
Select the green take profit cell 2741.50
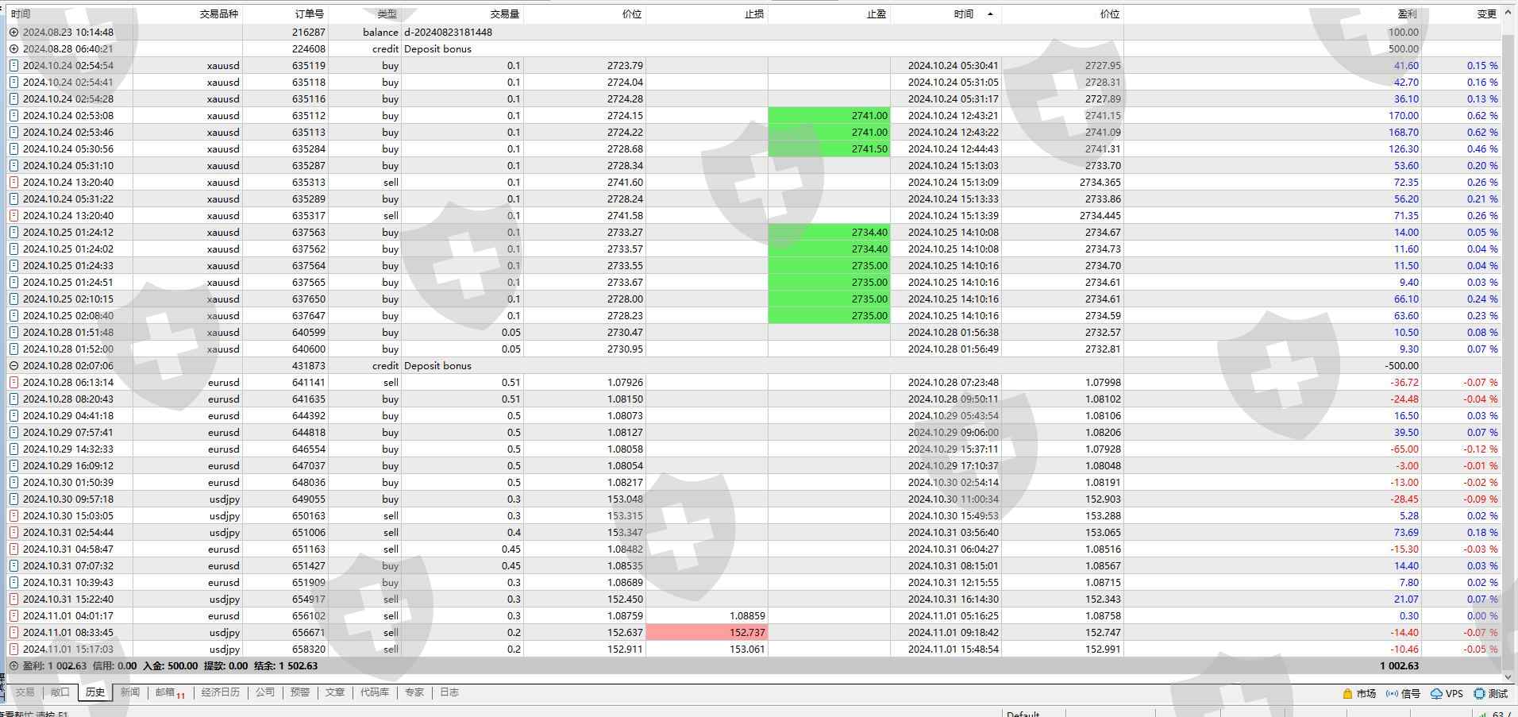(829, 149)
